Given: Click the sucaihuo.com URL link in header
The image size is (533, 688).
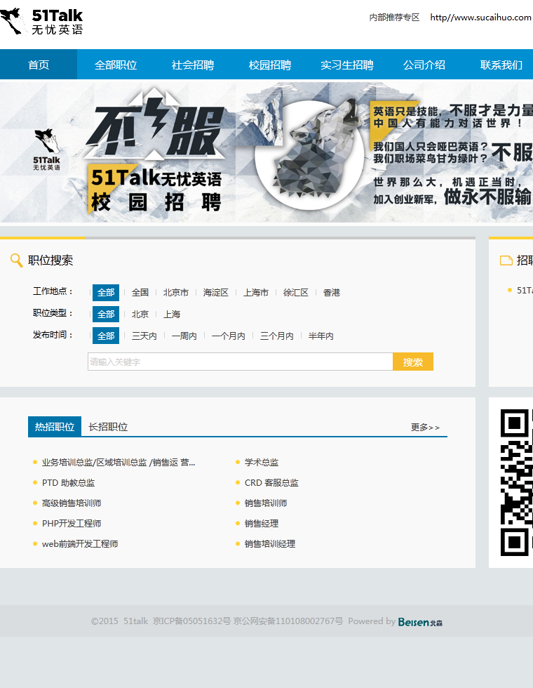Looking at the screenshot, I should (481, 17).
